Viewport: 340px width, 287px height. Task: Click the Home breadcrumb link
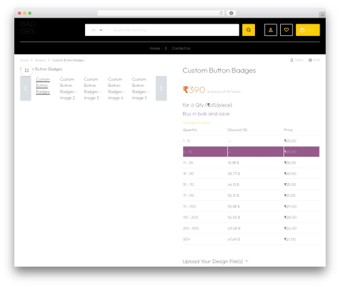coord(24,60)
